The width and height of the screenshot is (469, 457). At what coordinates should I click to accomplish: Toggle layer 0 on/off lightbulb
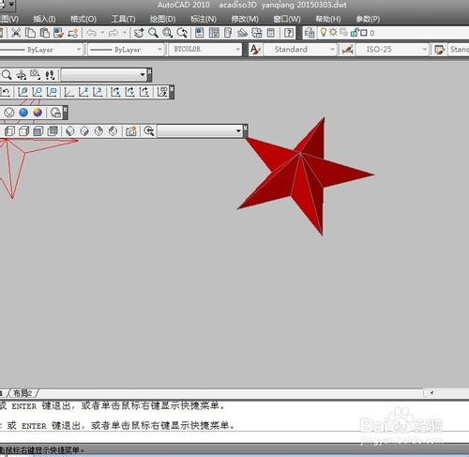[324, 32]
